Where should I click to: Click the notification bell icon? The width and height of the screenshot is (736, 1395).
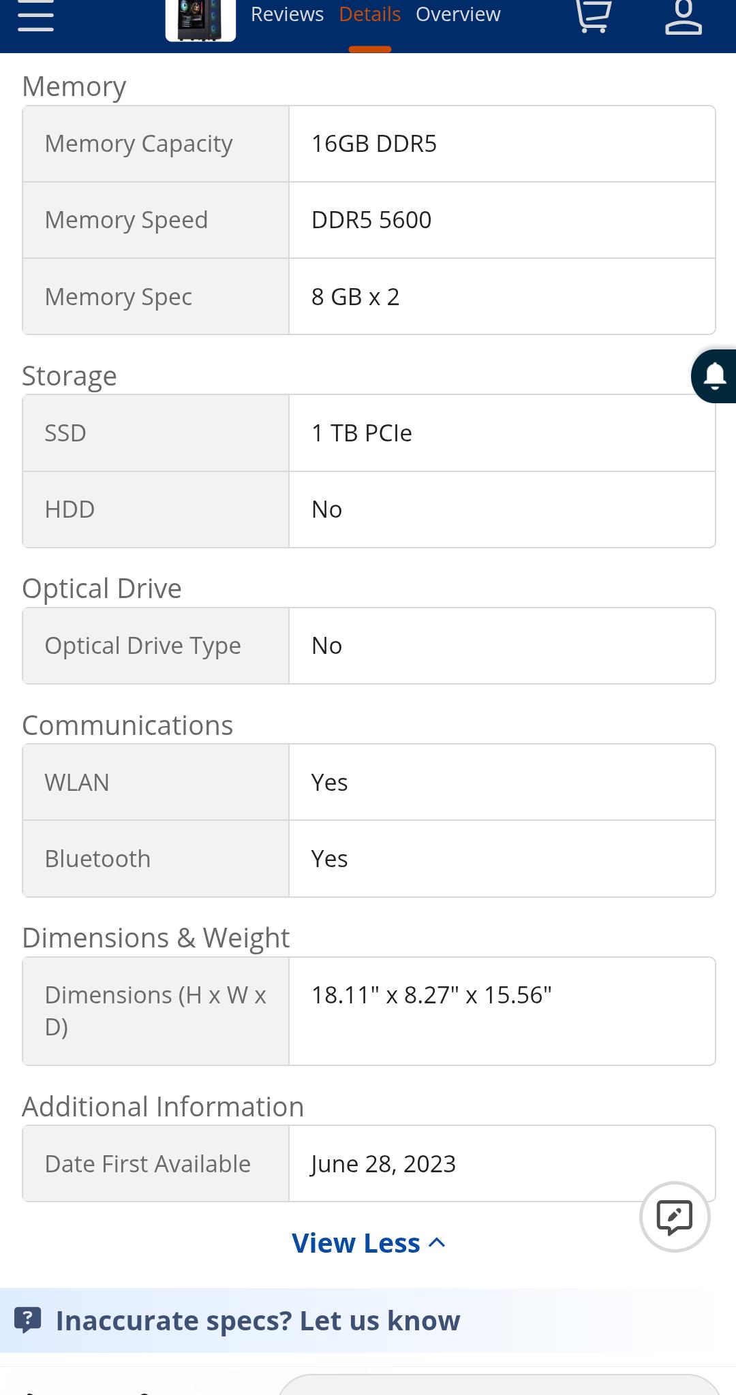click(714, 376)
